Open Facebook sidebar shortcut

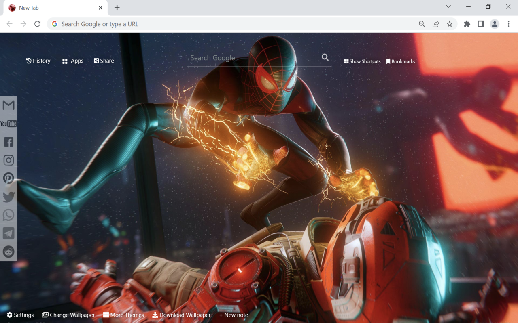click(8, 142)
